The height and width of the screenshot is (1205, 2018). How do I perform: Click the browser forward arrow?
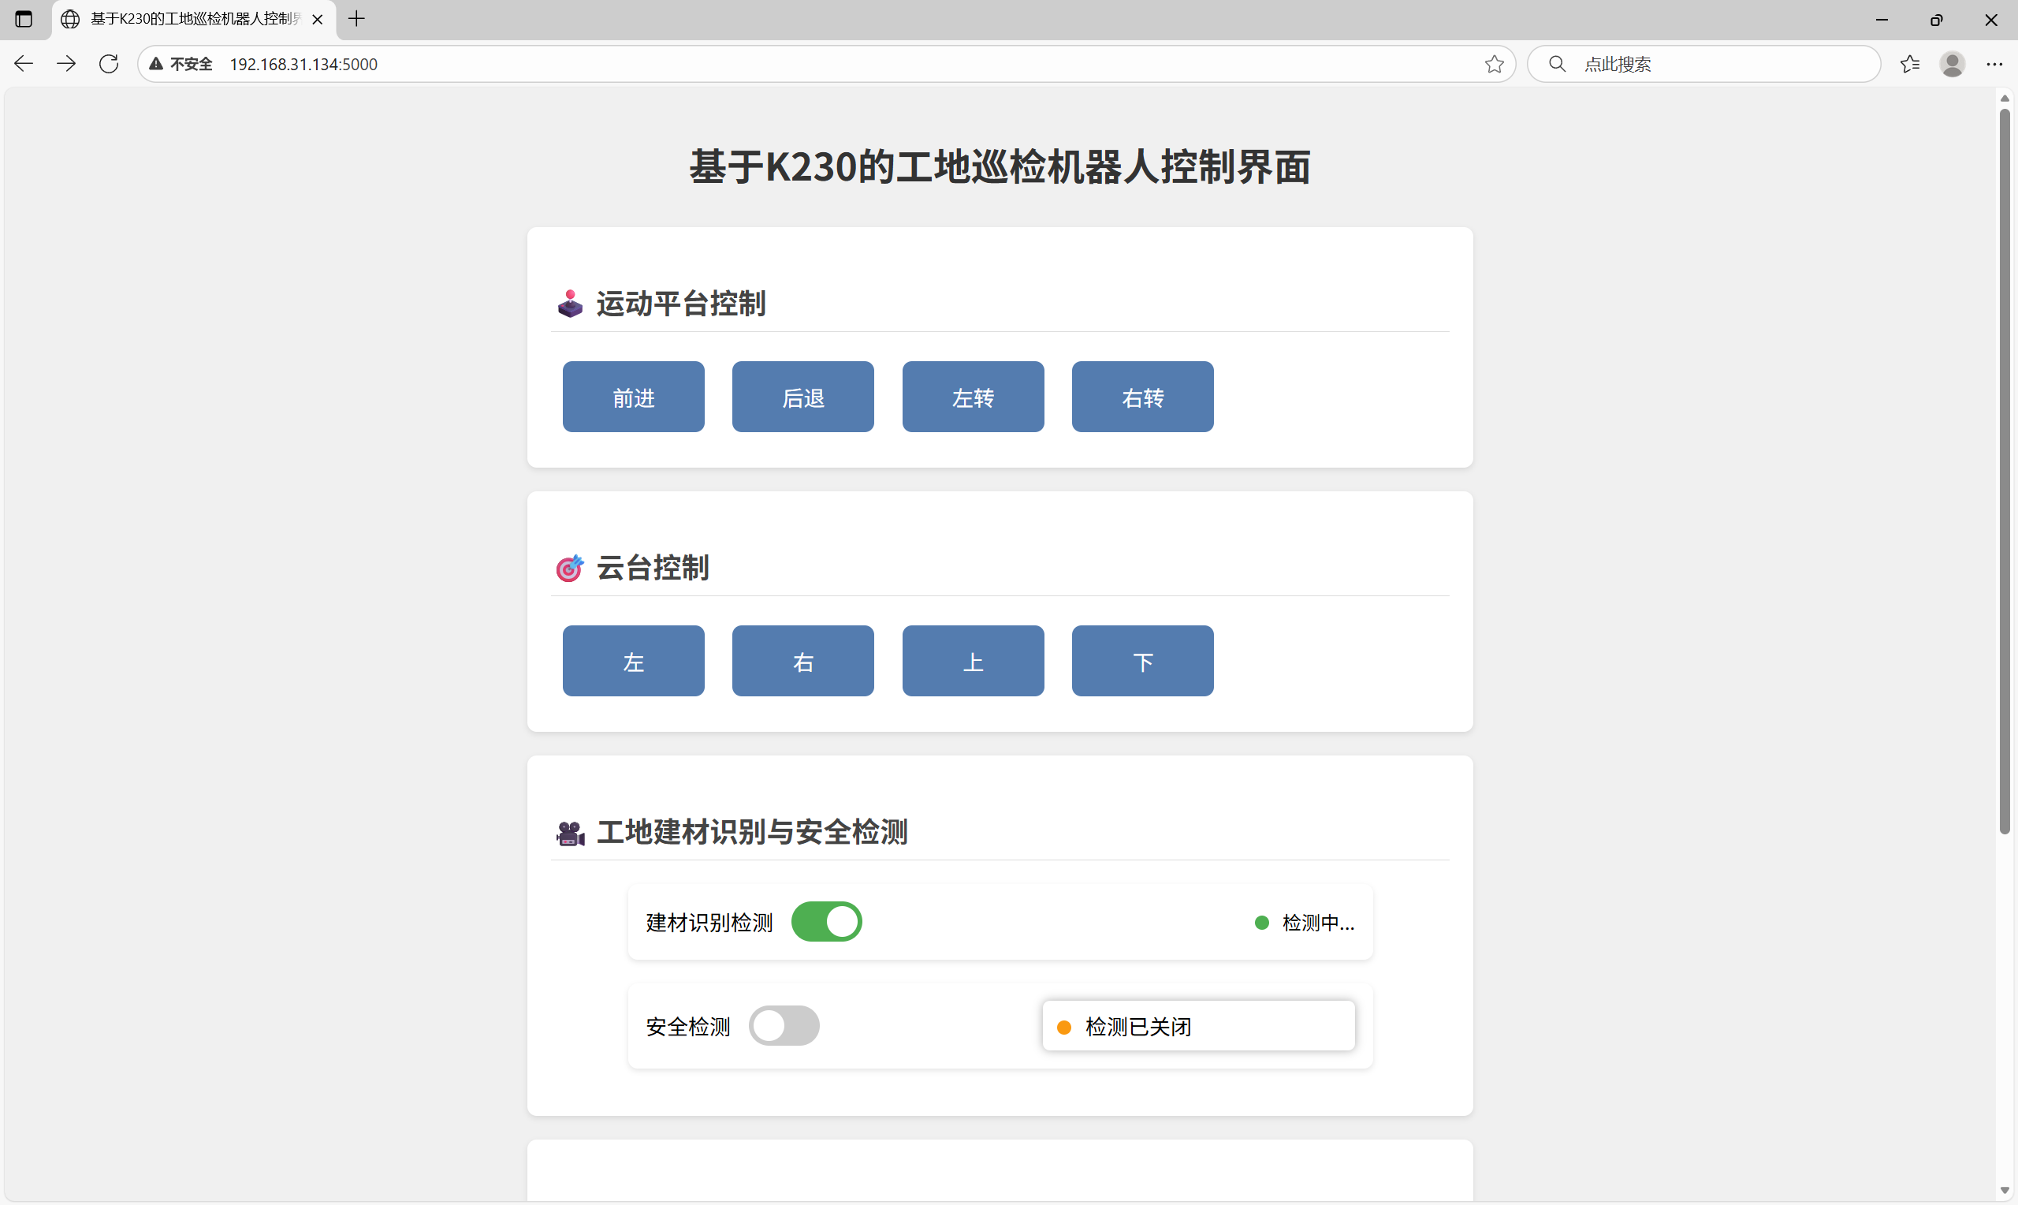coord(66,63)
